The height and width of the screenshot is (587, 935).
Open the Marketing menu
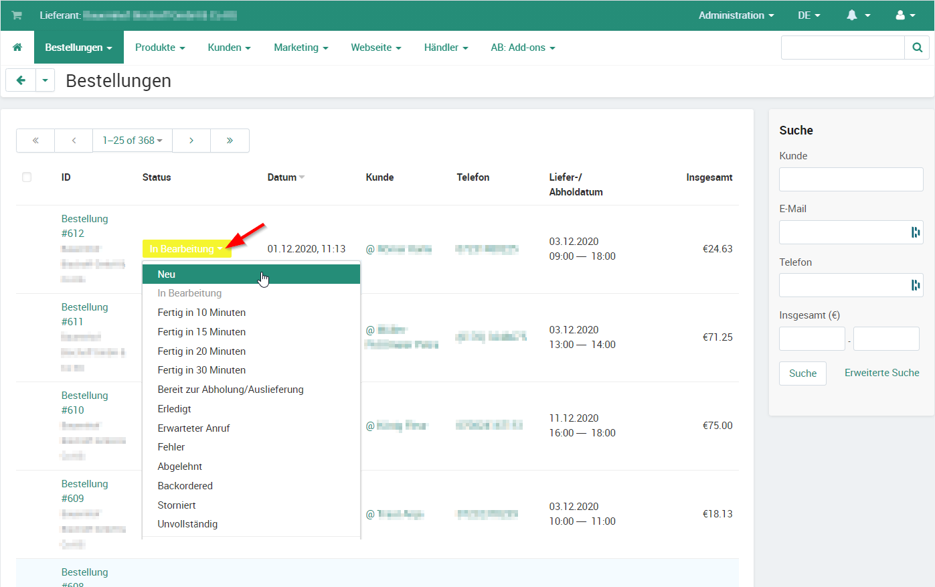pos(301,48)
